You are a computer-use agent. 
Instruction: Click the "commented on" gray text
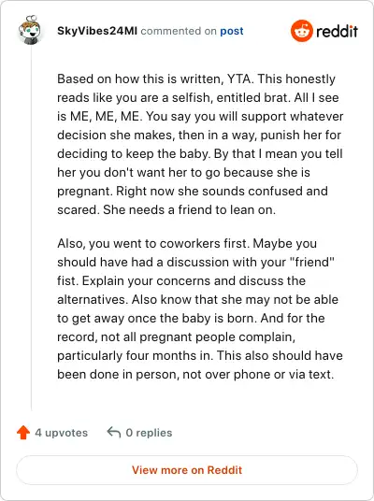179,31
